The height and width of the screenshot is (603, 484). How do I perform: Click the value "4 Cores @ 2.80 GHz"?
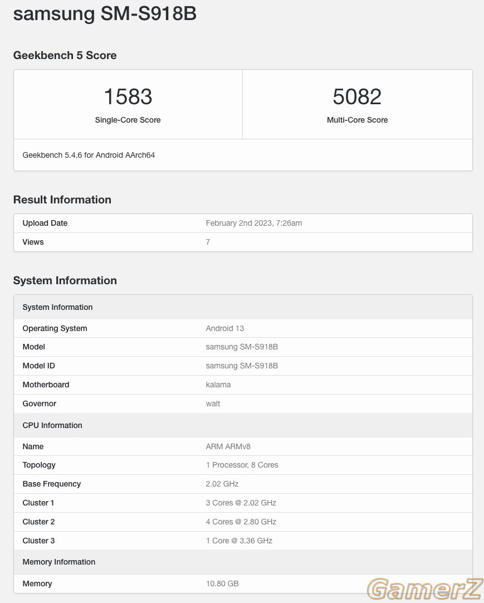coord(241,522)
